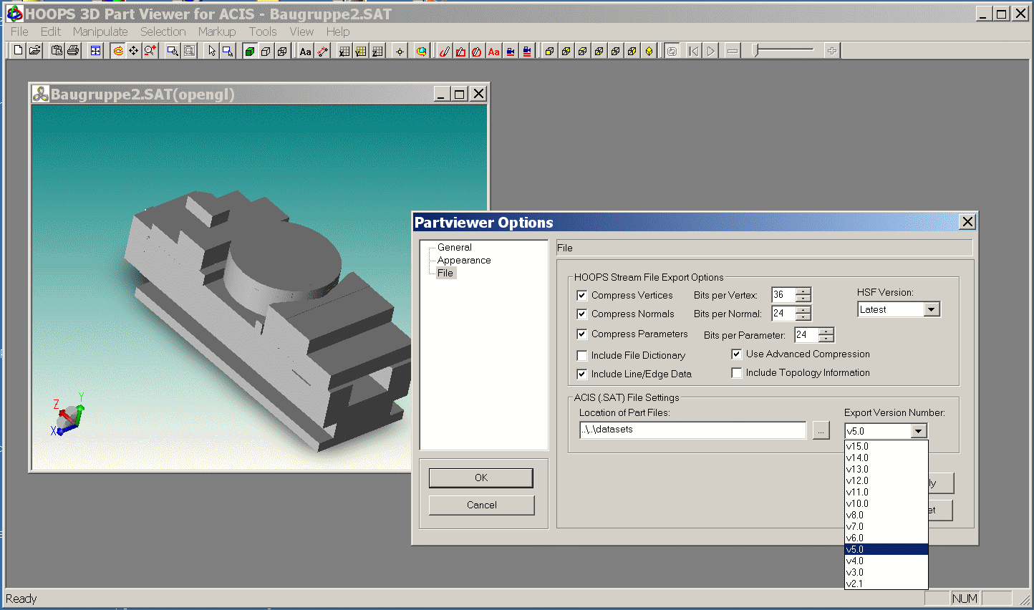Screen dimensions: 1034x610
Task: Disable Use Advanced Compression checkbox
Action: pyautogui.click(x=736, y=354)
